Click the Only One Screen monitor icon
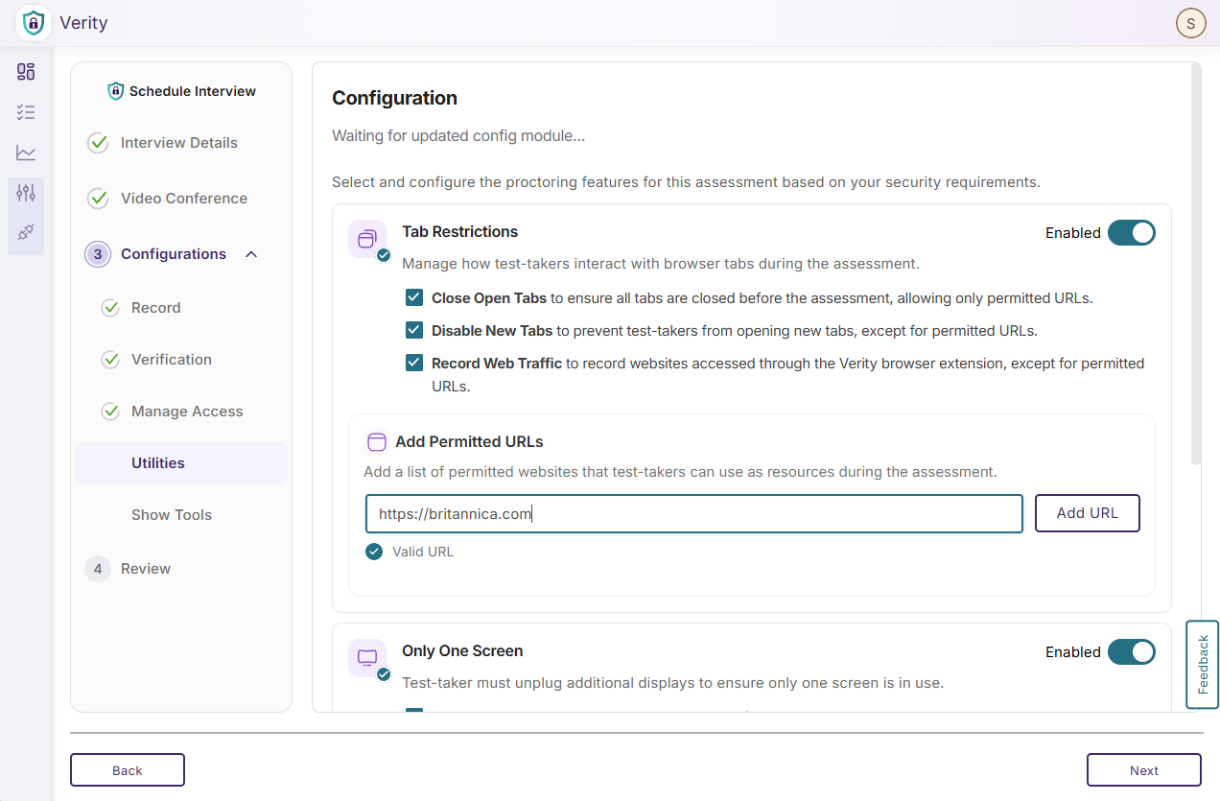1220x801 pixels. (x=368, y=657)
